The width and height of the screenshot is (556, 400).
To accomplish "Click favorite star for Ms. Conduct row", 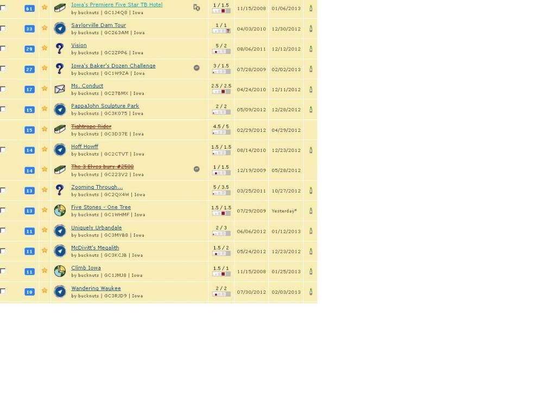I will [x=45, y=88].
